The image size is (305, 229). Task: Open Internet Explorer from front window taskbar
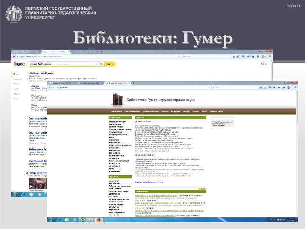[58, 220]
